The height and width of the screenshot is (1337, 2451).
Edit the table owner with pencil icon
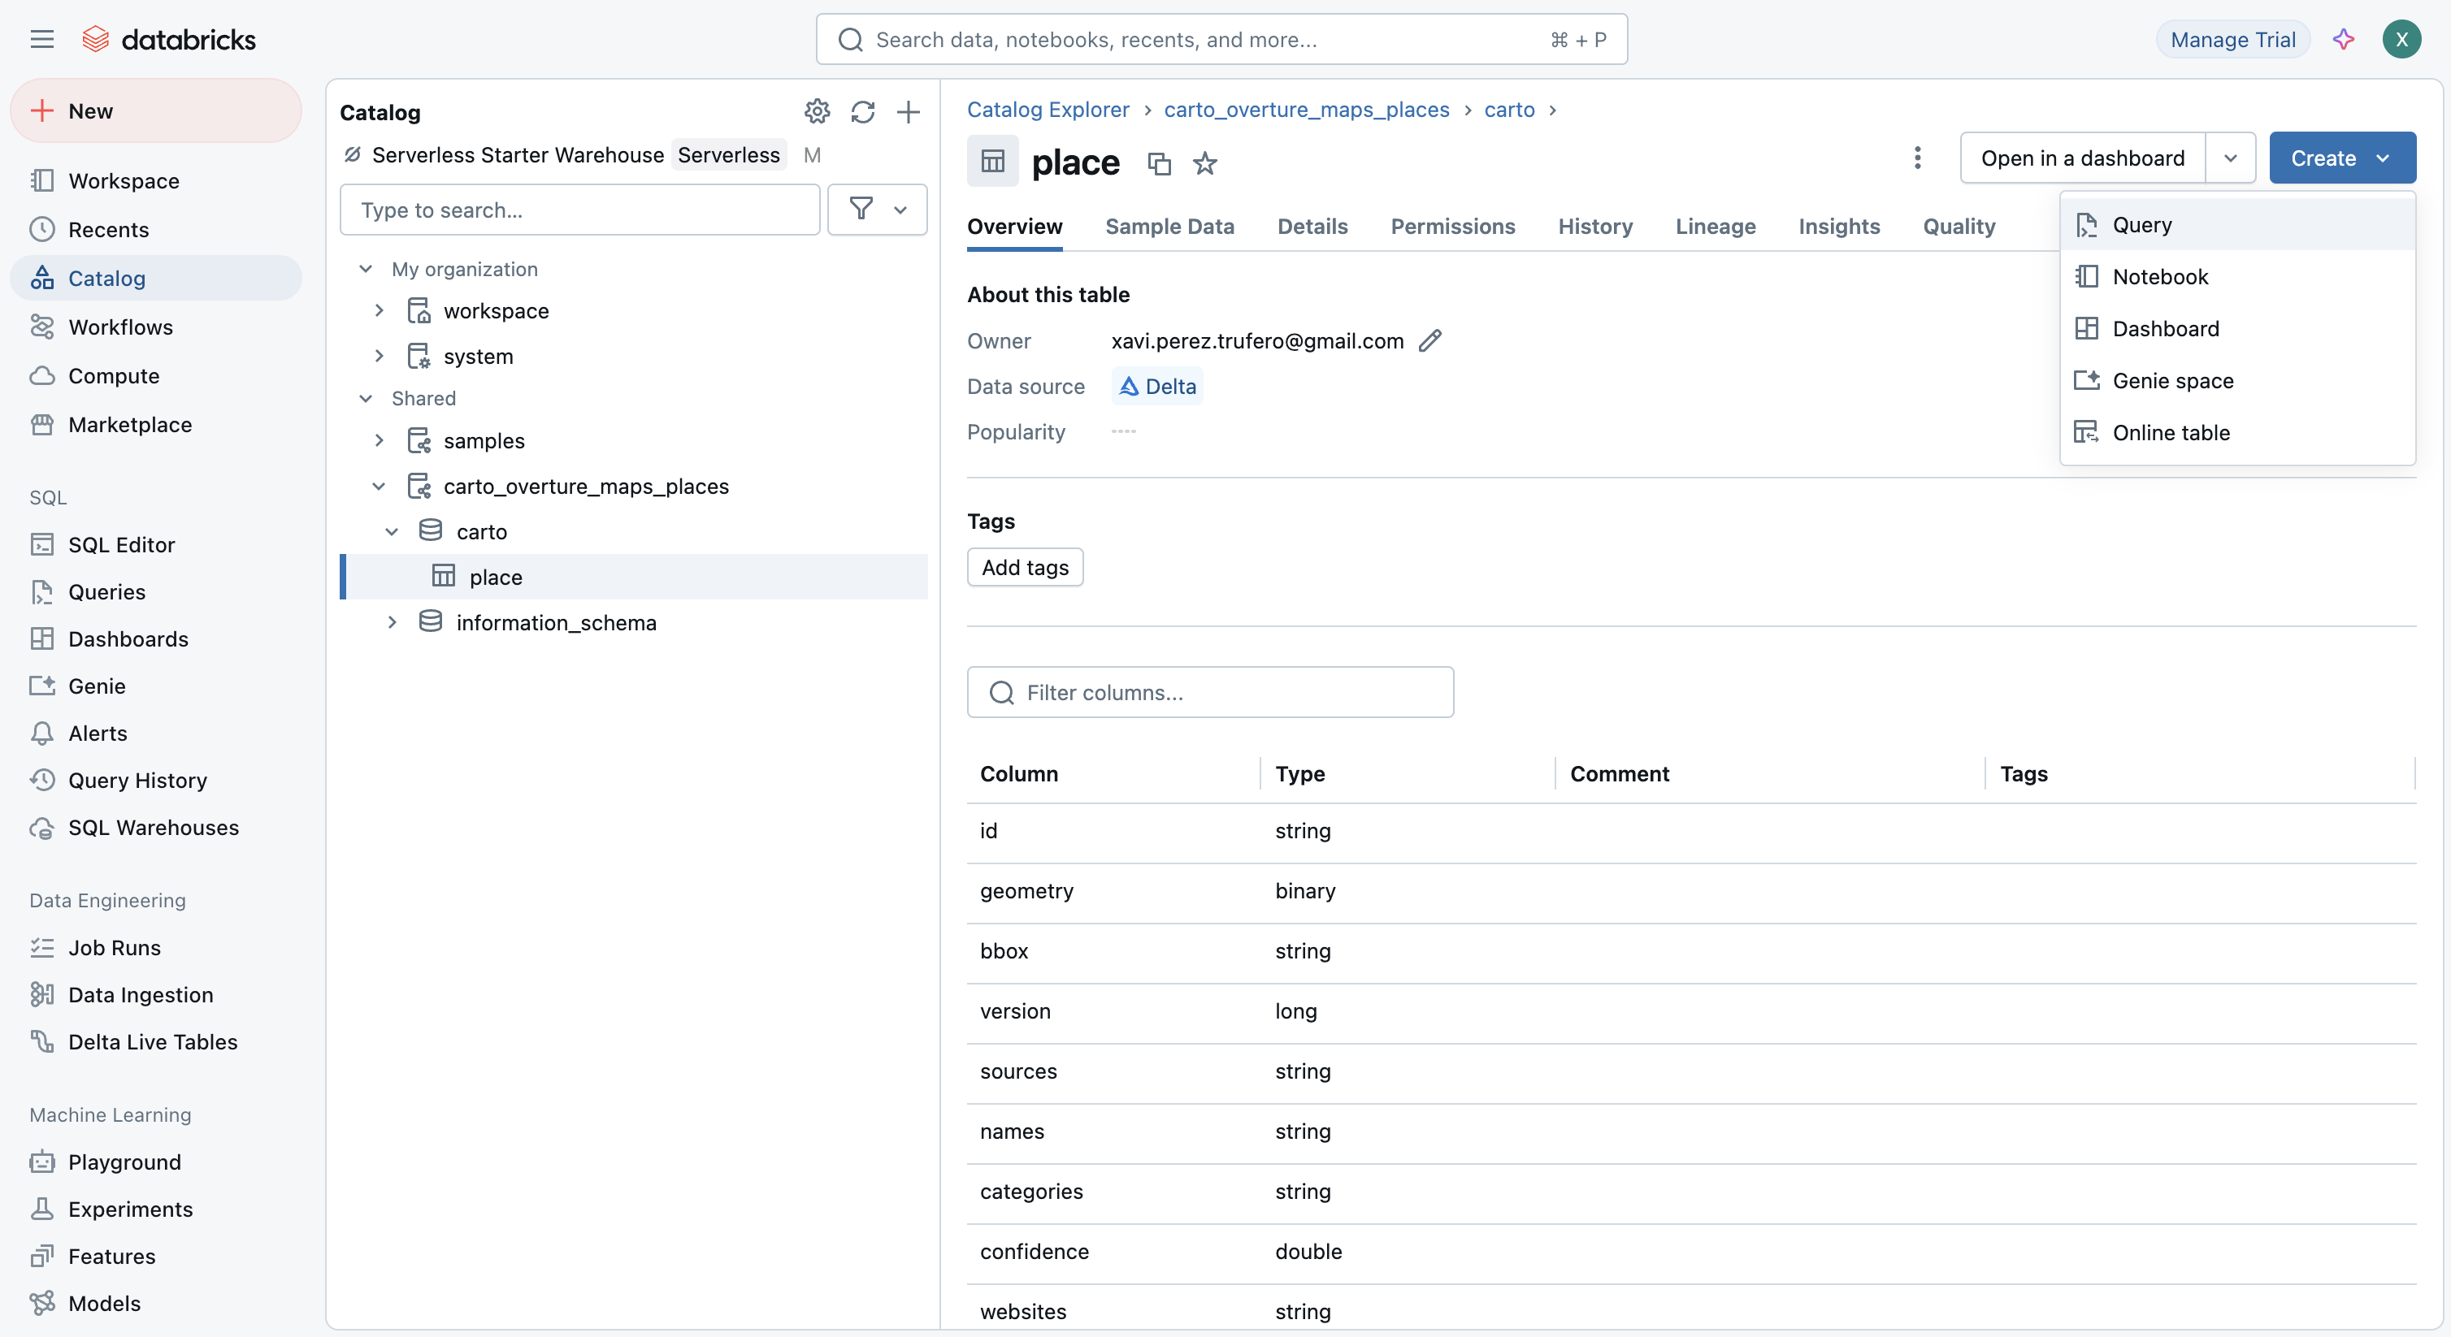1430,340
